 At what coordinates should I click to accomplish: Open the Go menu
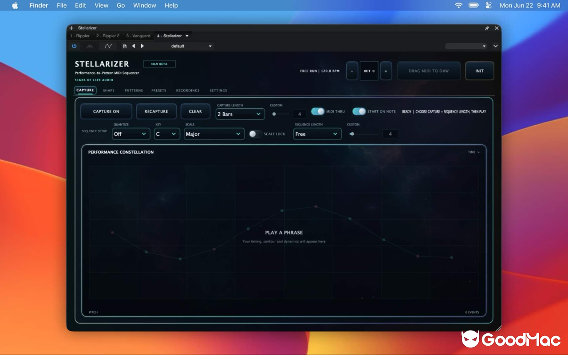(x=121, y=5)
